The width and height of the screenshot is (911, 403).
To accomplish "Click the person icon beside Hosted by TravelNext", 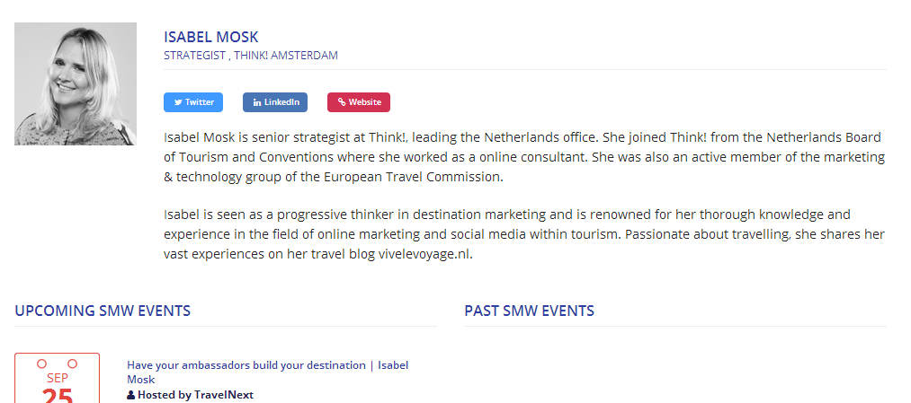I will click(130, 395).
